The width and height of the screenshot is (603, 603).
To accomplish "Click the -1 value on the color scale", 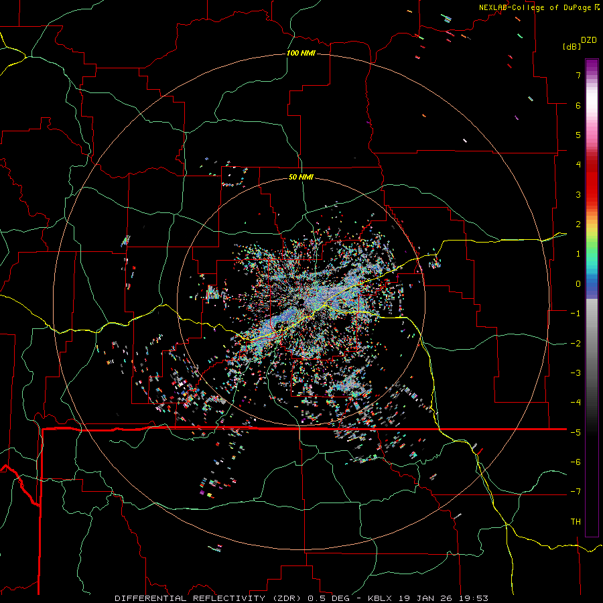I will (x=576, y=314).
